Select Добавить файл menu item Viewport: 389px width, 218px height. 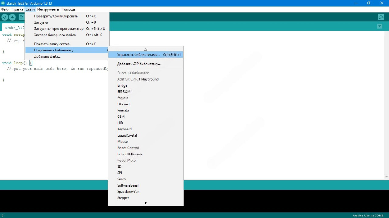(x=47, y=56)
